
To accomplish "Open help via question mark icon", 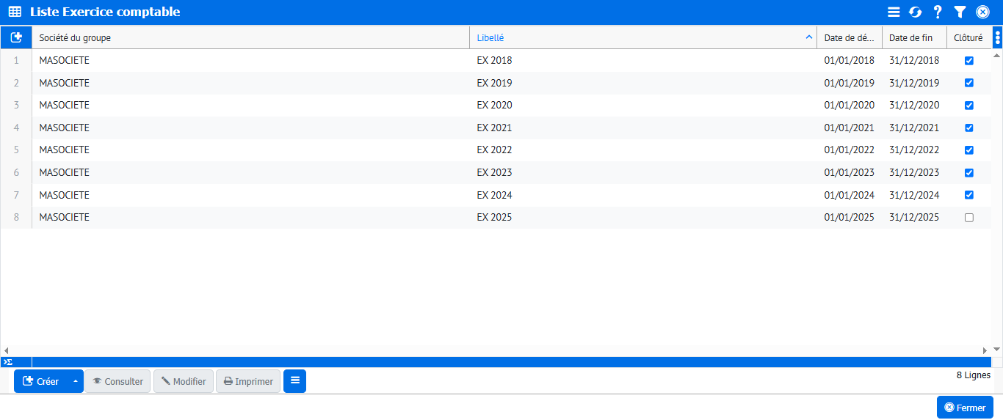I will coord(937,12).
